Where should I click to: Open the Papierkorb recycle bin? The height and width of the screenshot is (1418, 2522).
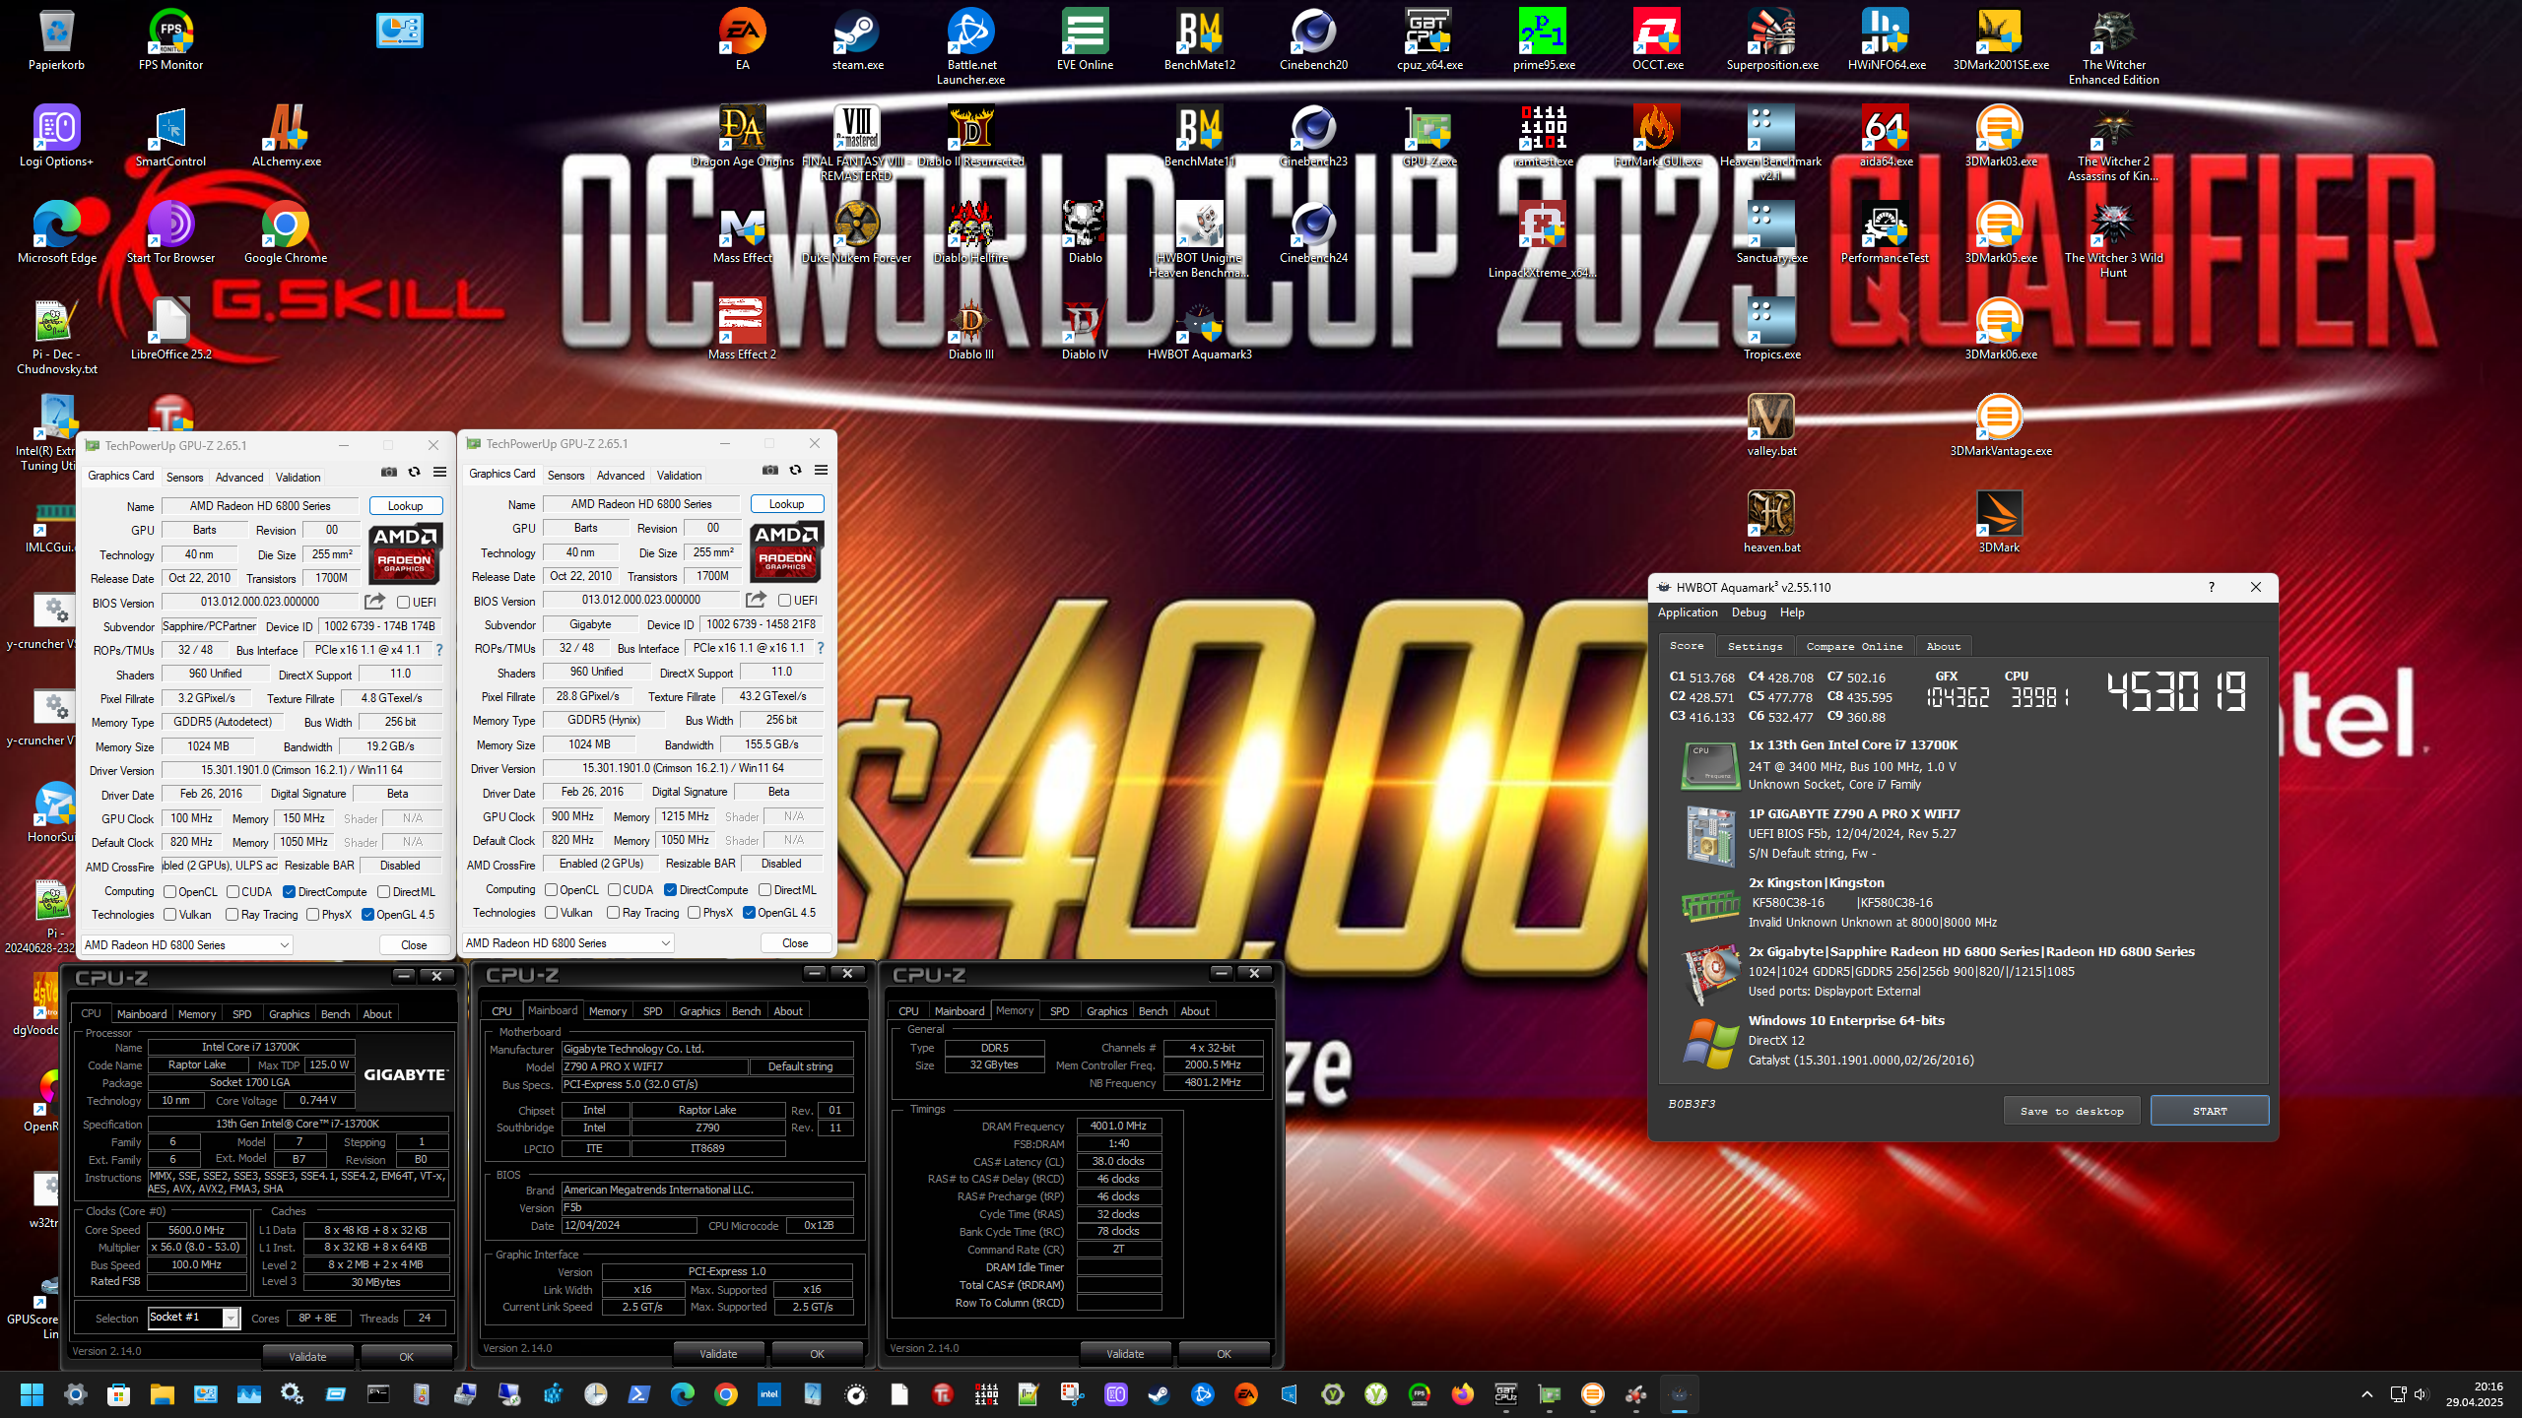pyautogui.click(x=56, y=39)
